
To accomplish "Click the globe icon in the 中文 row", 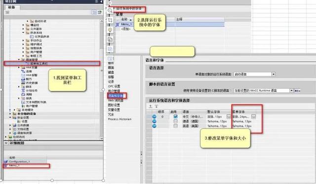I will tap(154, 117).
